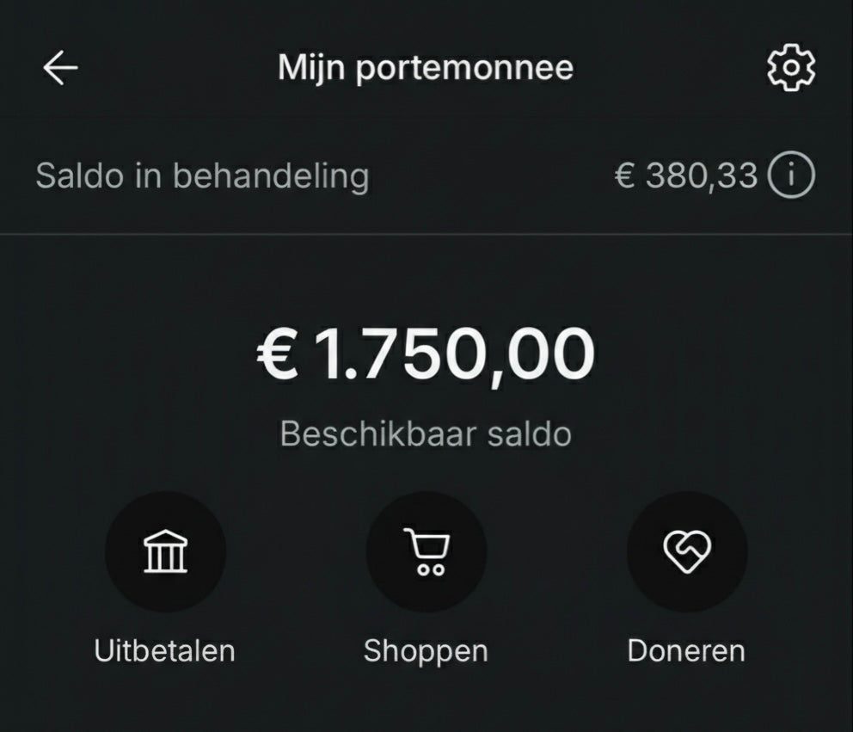Click the Uitbetalen label
853x732 pixels.
[164, 650]
